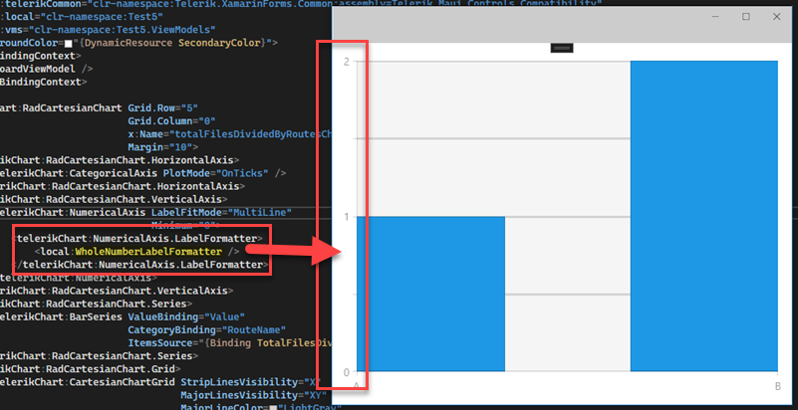798x410 pixels.
Task: Click the MajorLinesVisibility="XY" attribute
Action: (253, 395)
